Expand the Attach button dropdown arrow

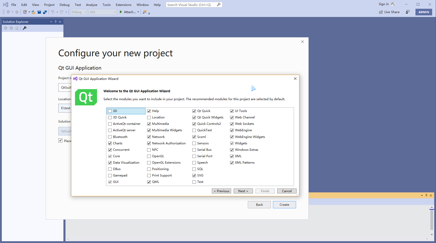[x=138, y=12]
